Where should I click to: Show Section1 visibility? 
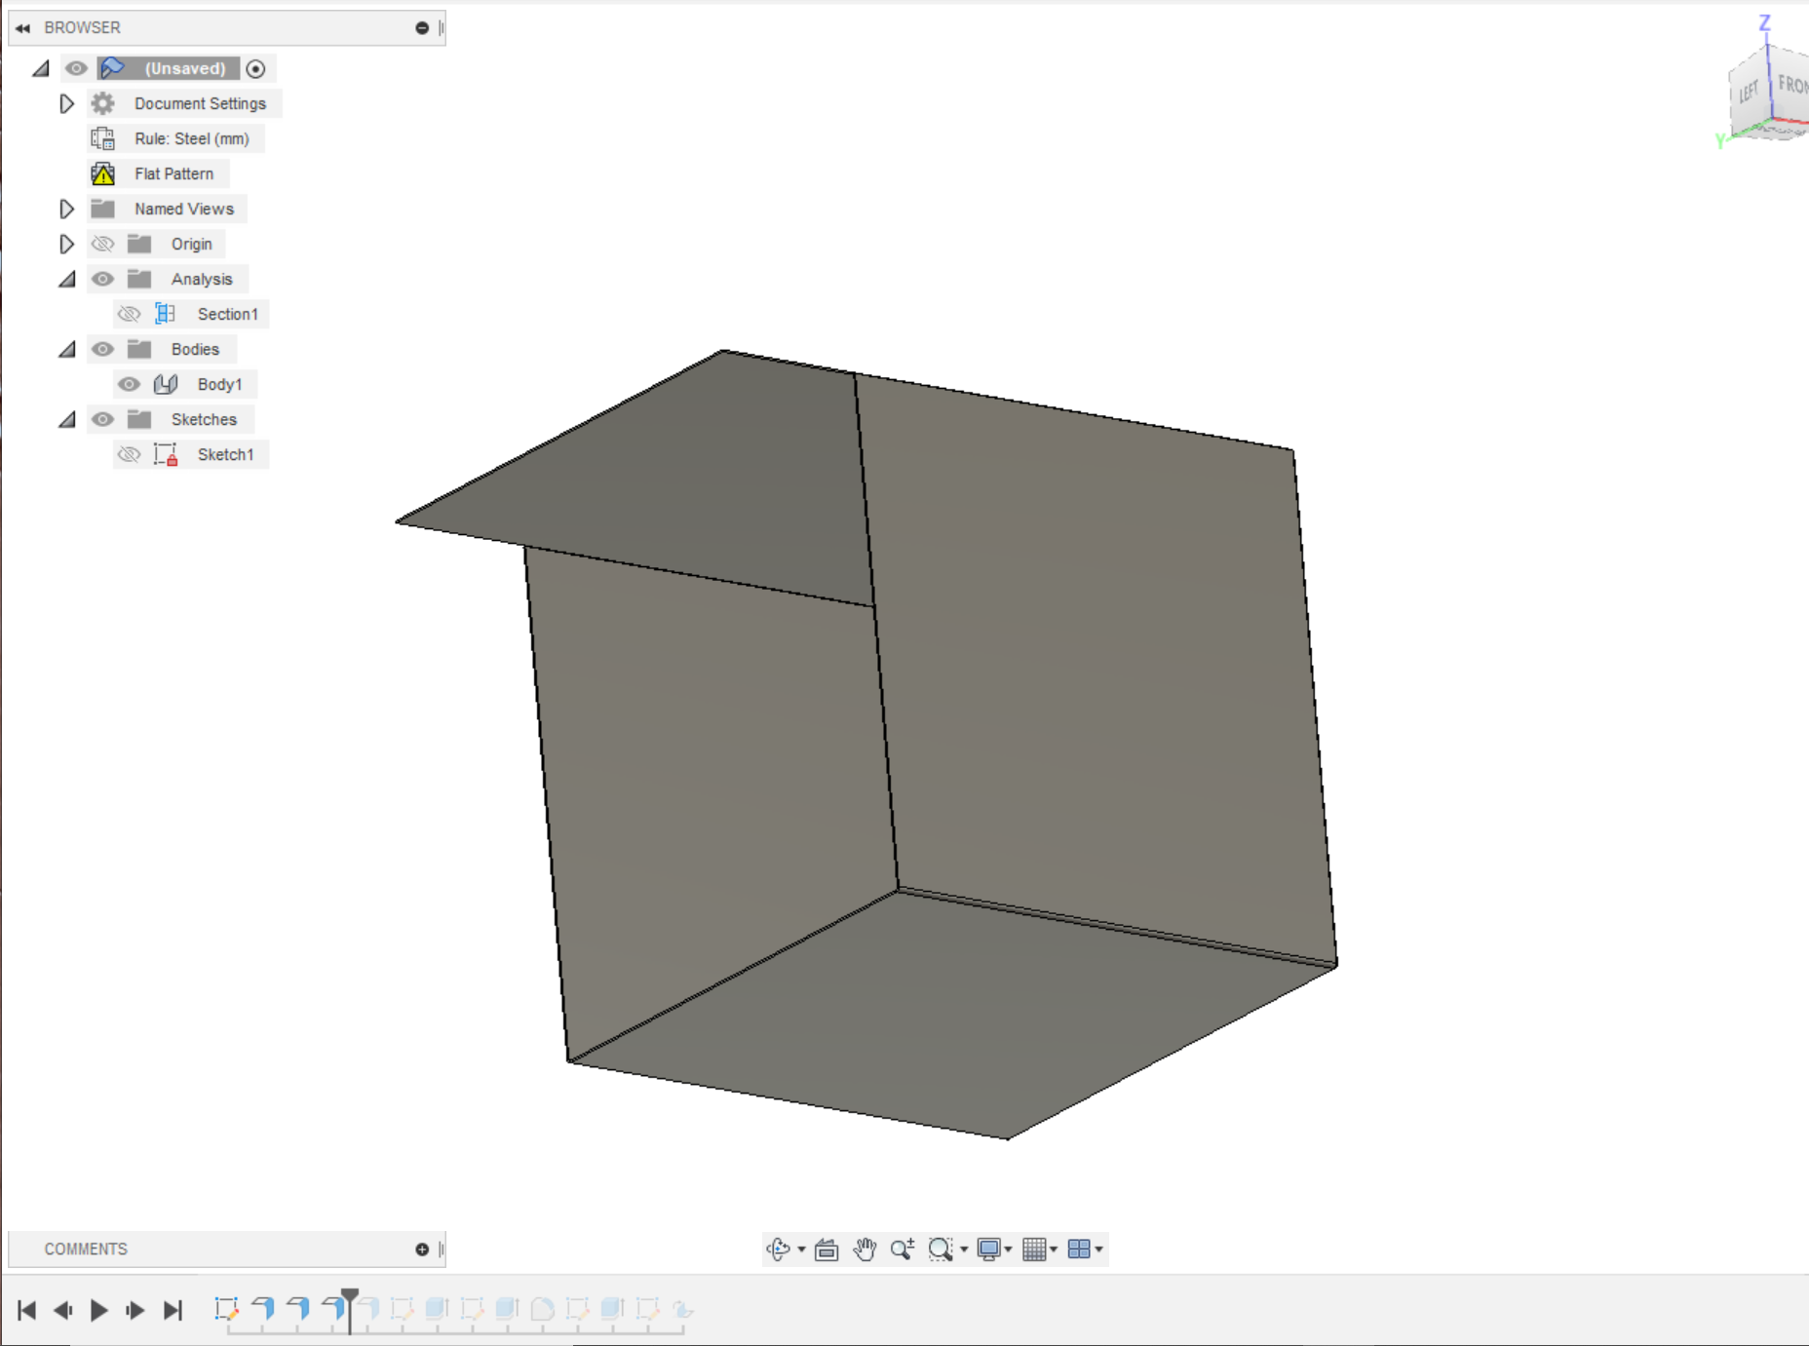[129, 314]
